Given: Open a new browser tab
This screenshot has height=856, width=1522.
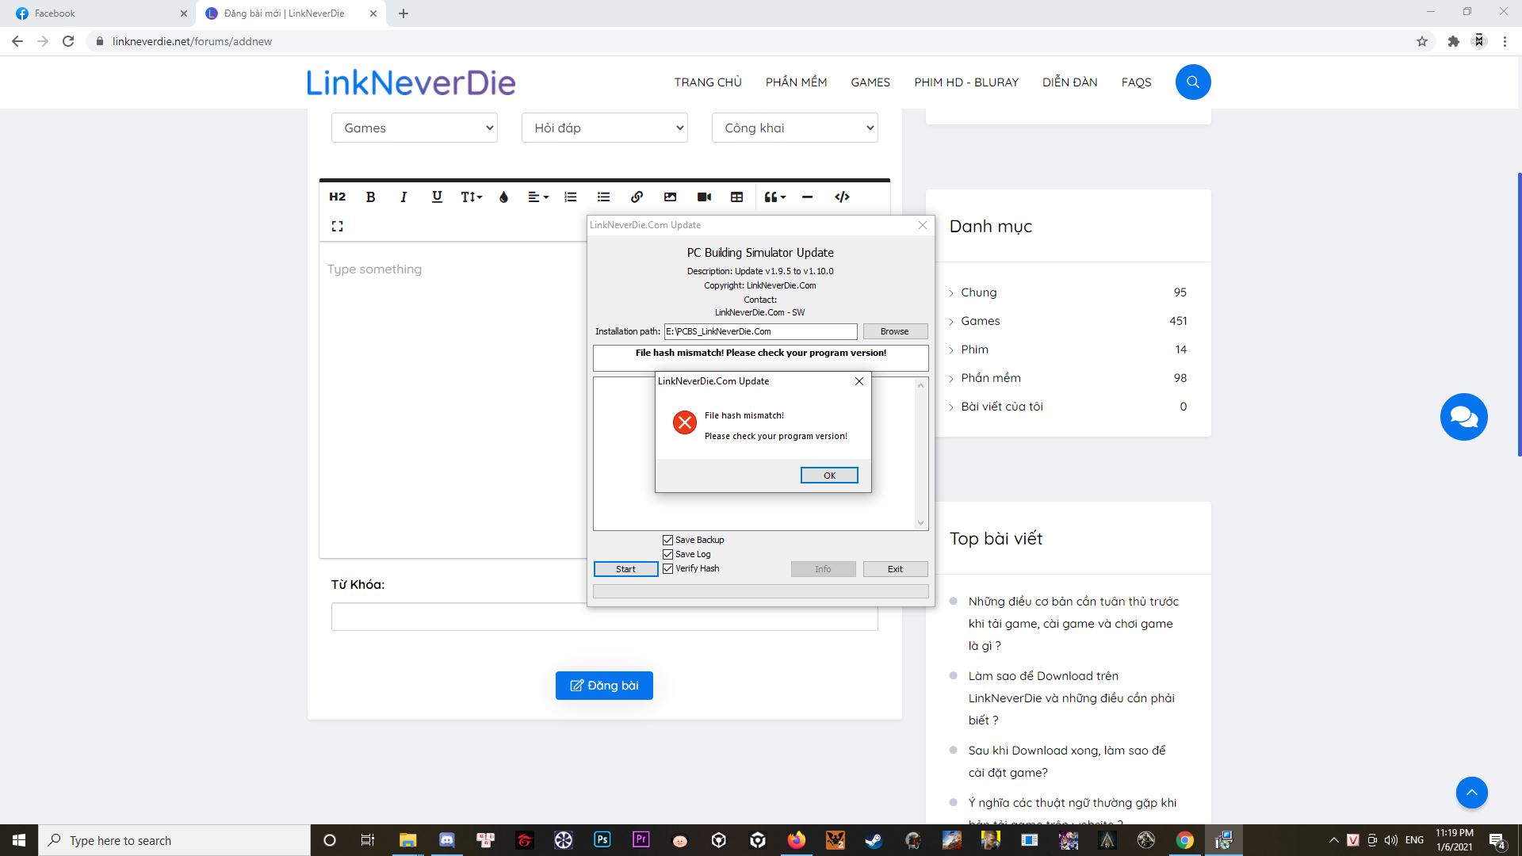Looking at the screenshot, I should 403,13.
